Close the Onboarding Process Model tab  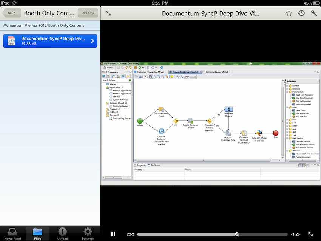point(200,72)
